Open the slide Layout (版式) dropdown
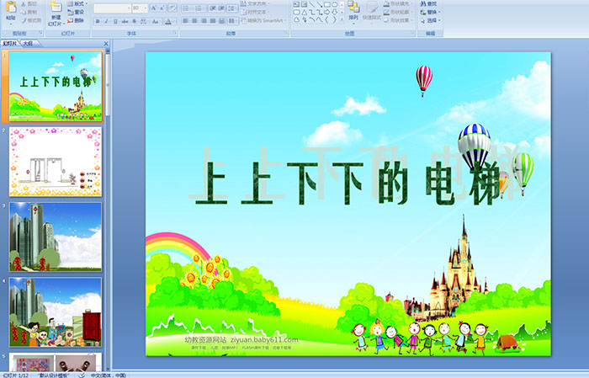This screenshot has width=589, height=378. (76, 3)
